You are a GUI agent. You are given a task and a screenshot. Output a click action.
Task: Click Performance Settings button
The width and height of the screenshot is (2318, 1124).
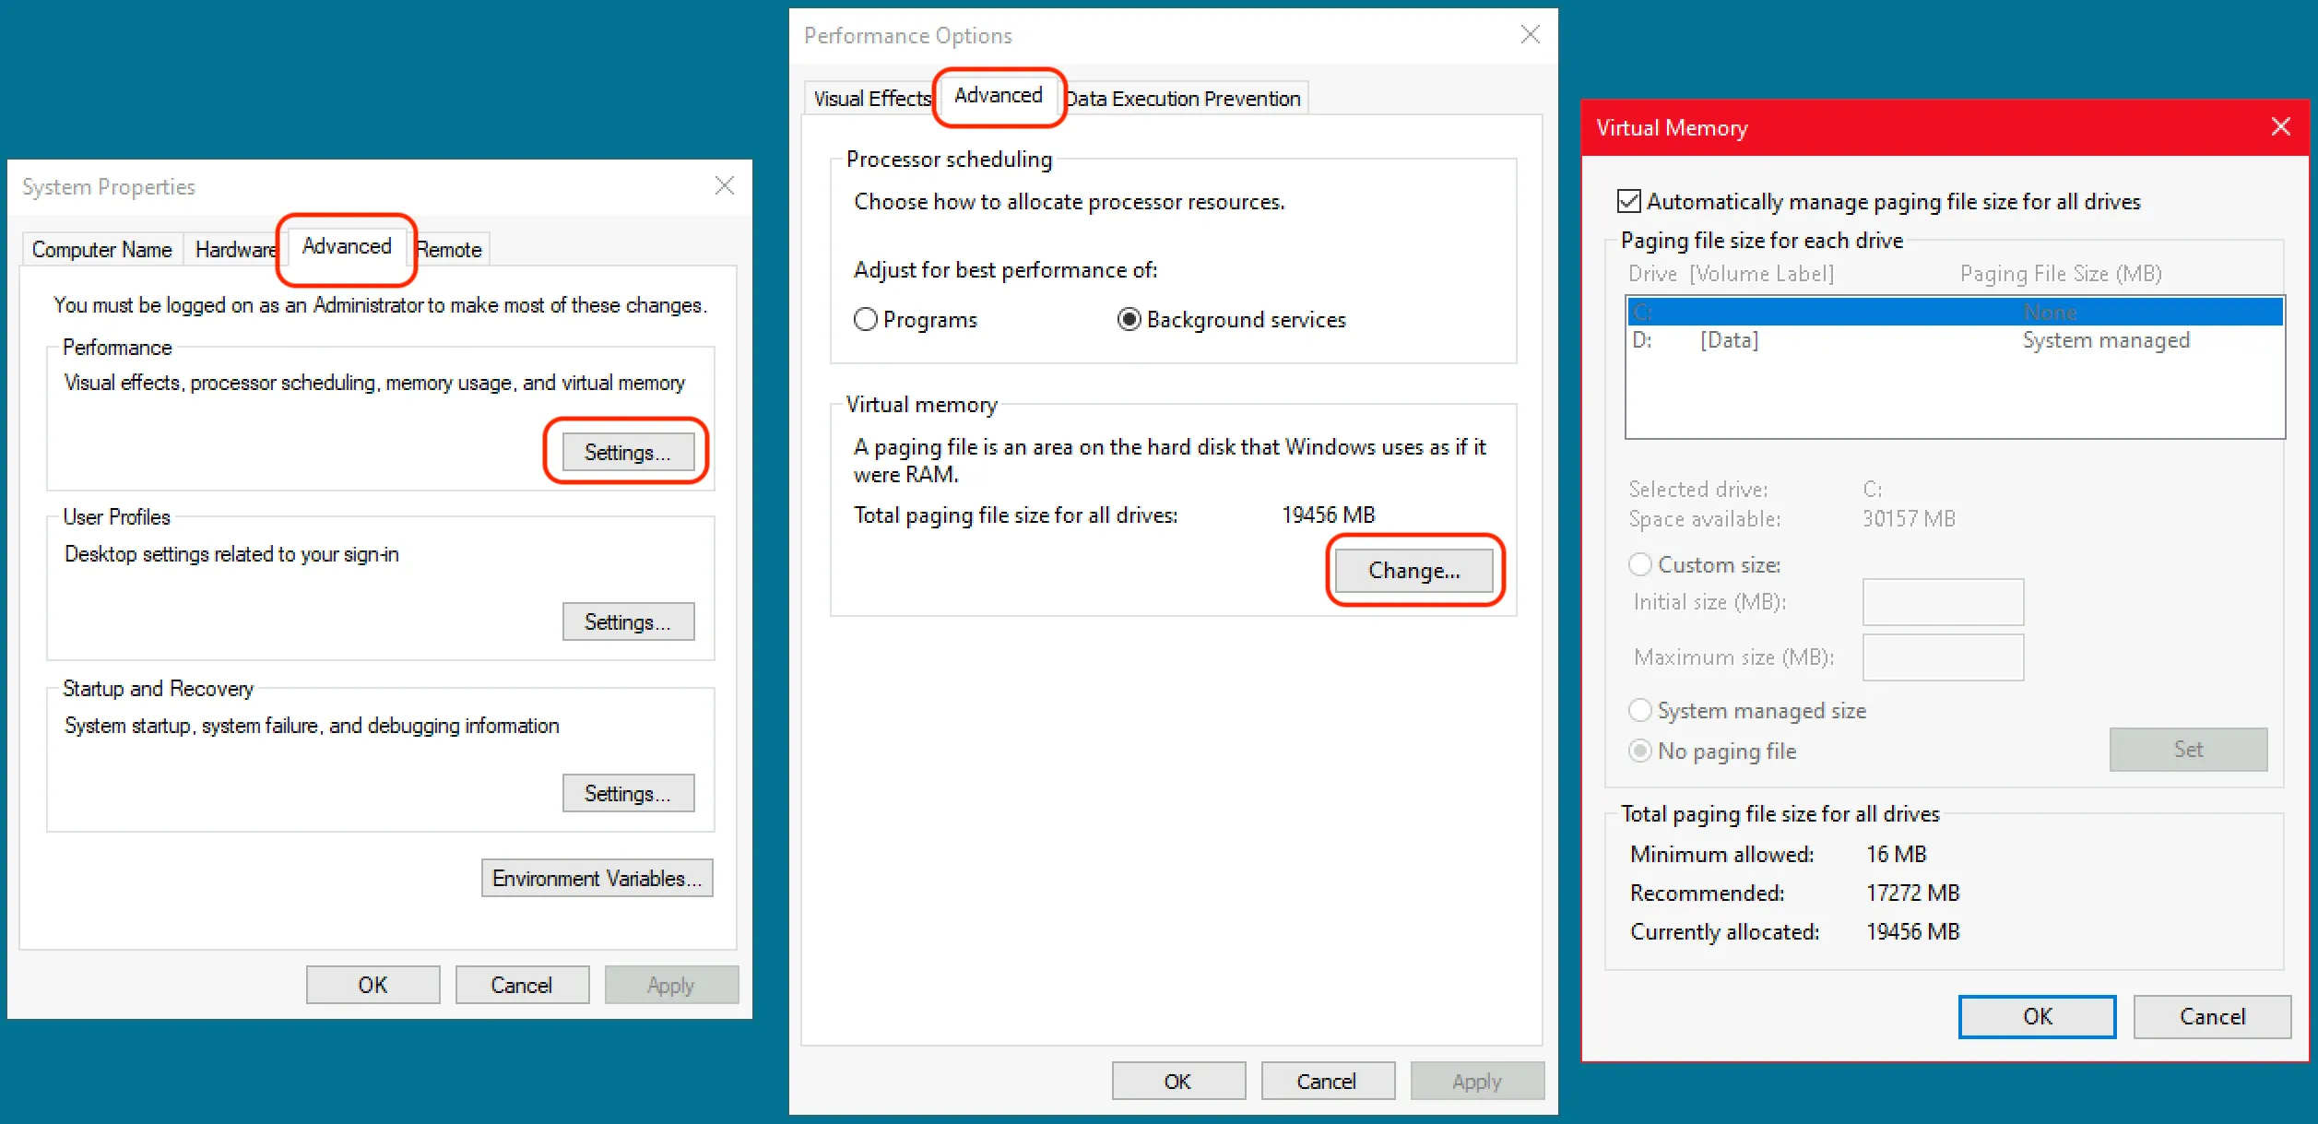pyautogui.click(x=627, y=452)
